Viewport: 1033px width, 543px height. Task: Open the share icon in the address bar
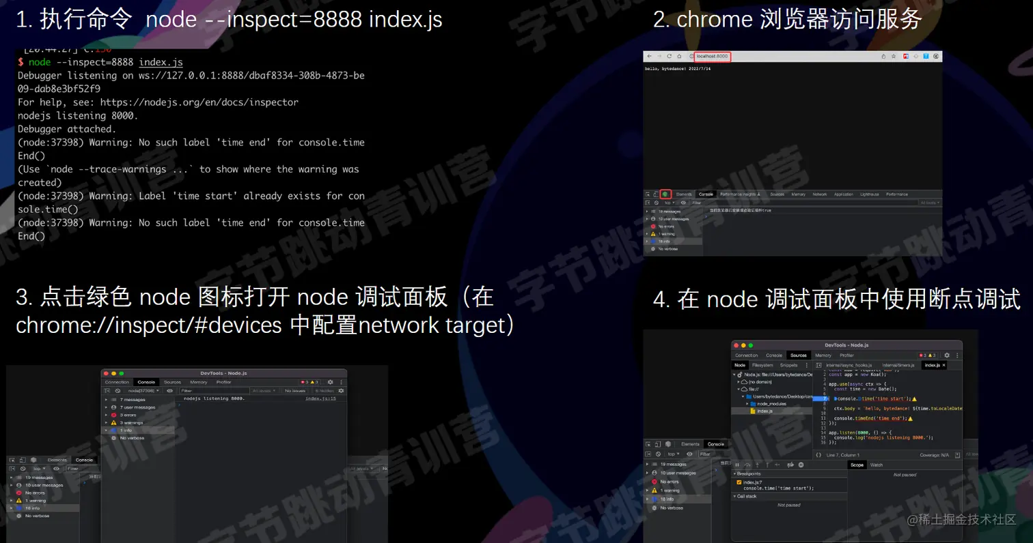click(883, 56)
